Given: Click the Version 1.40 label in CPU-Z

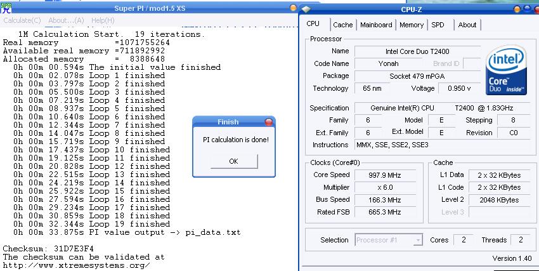Looking at the screenshot, I should click(x=512, y=258).
